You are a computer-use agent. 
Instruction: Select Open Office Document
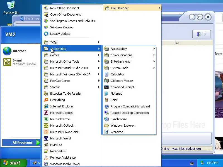72,14
